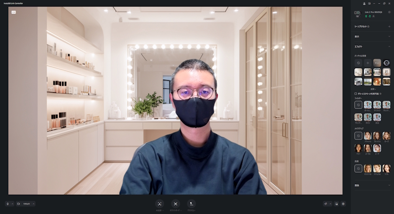Turn off the filter with none icon
Viewport: 394px width, 214px height.
[x=358, y=105]
